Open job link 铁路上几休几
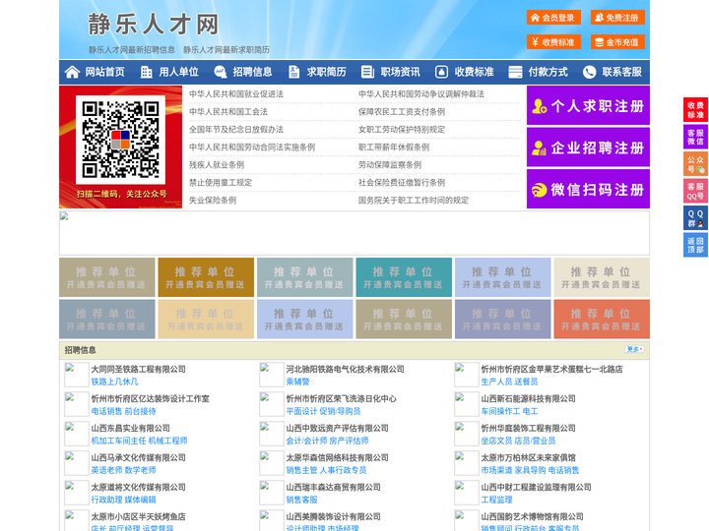This screenshot has height=531, width=709. click(x=114, y=382)
